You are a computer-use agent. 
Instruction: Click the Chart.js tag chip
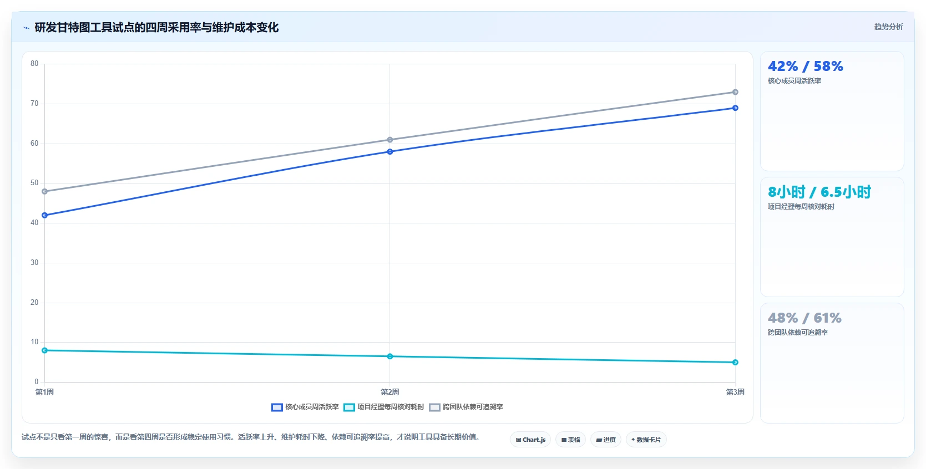[530, 440]
